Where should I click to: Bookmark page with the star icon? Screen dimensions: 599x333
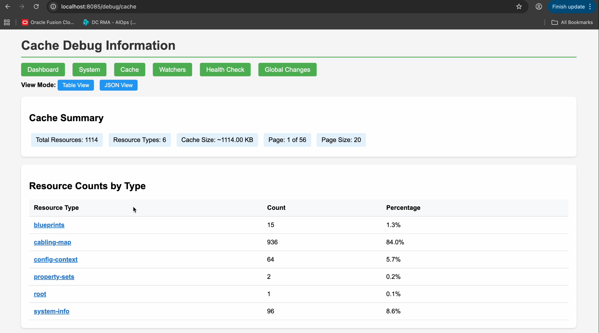coord(519,6)
